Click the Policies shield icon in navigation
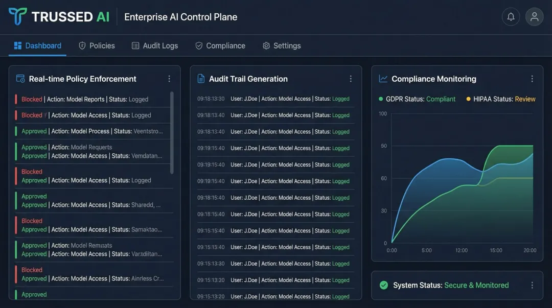This screenshot has width=552, height=308. coord(82,45)
